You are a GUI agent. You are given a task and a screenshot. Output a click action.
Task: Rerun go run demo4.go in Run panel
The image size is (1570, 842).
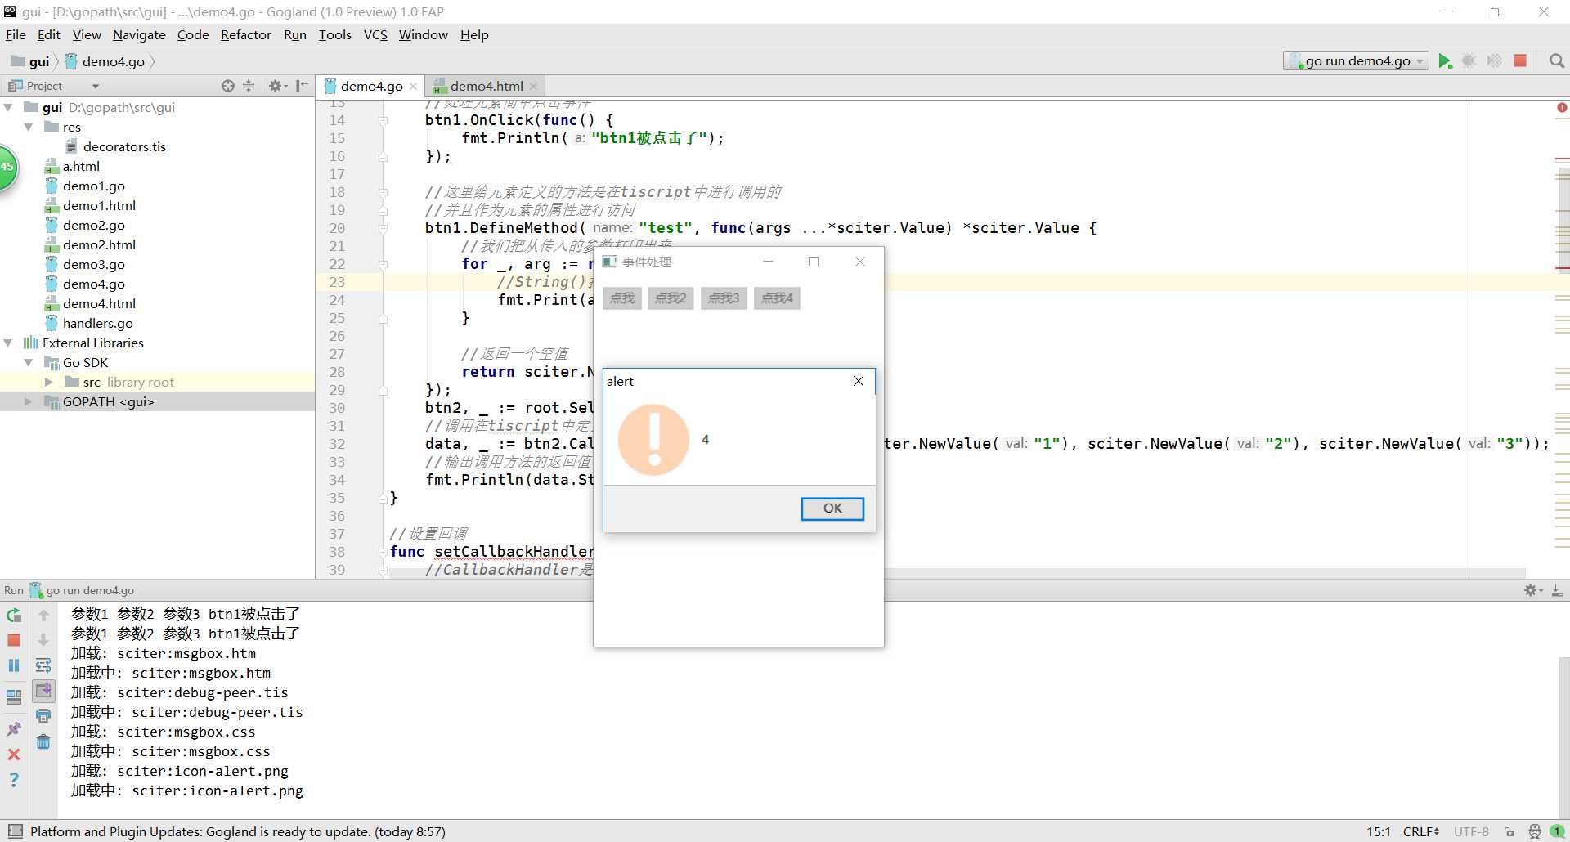click(x=14, y=616)
